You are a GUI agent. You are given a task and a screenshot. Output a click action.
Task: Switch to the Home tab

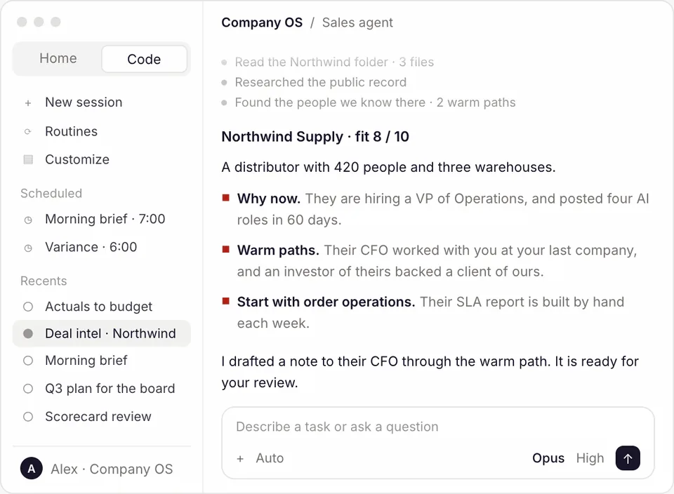pos(58,58)
